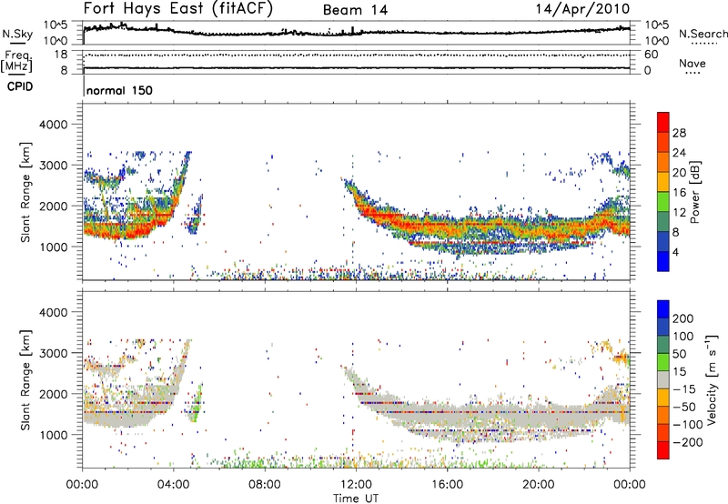Click the gray segment of velocity colorbar
This screenshot has height=504, width=728.
click(x=663, y=379)
